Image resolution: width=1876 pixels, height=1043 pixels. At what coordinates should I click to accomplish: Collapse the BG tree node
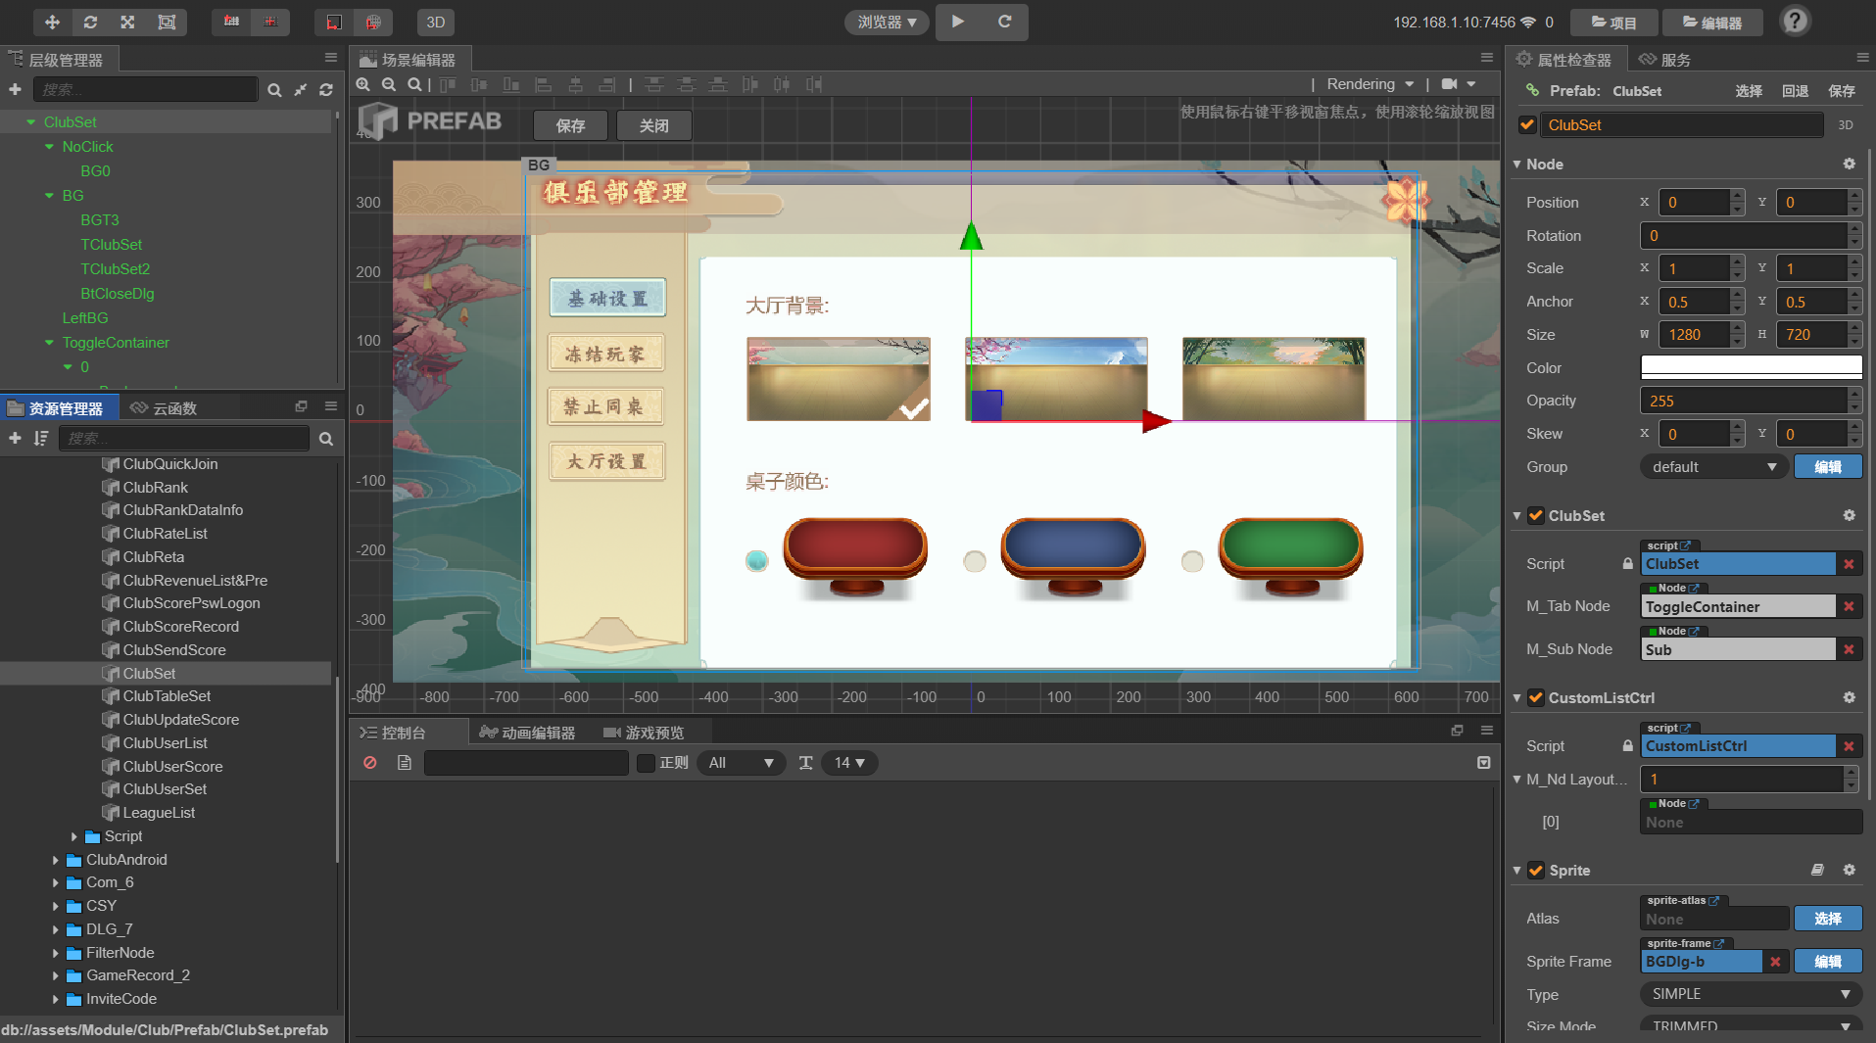click(49, 196)
